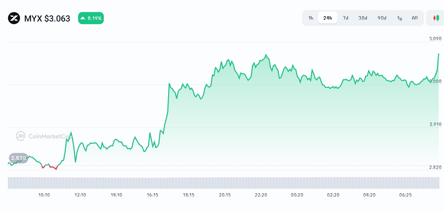This screenshot has width=444, height=212.
Task: Click the 12:10 time axis label
Action: click(80, 195)
